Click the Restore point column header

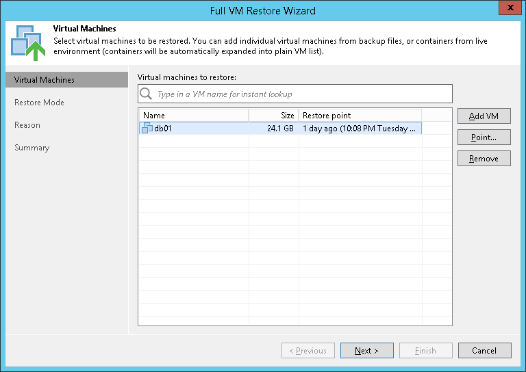360,116
